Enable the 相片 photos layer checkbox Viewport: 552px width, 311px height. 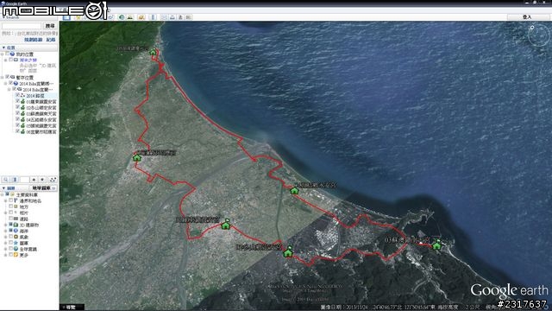coord(10,213)
